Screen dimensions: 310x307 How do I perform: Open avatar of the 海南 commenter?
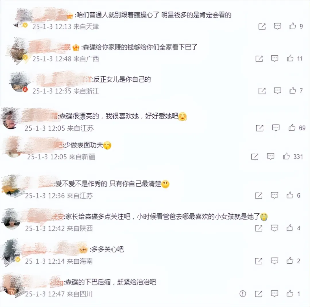tap(11, 251)
